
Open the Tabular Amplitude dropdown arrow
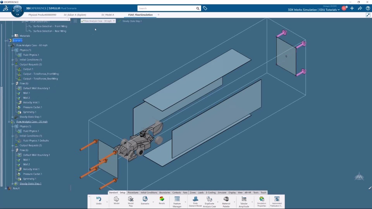[x=252, y=202]
